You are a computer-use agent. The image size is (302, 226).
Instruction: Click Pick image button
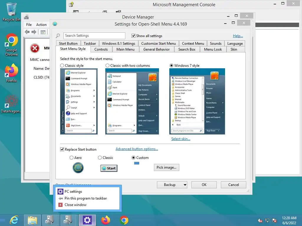pos(166,167)
